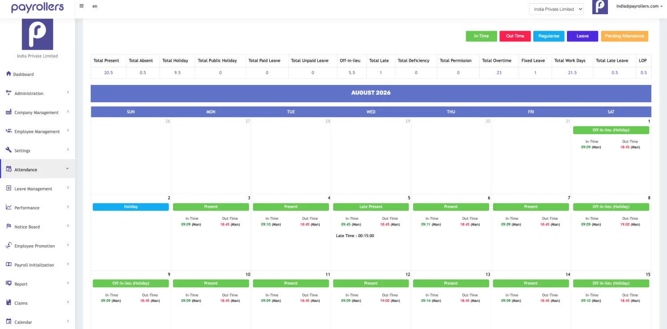667x329 pixels.
Task: Open the Notice Board menu item
Action: click(37, 227)
